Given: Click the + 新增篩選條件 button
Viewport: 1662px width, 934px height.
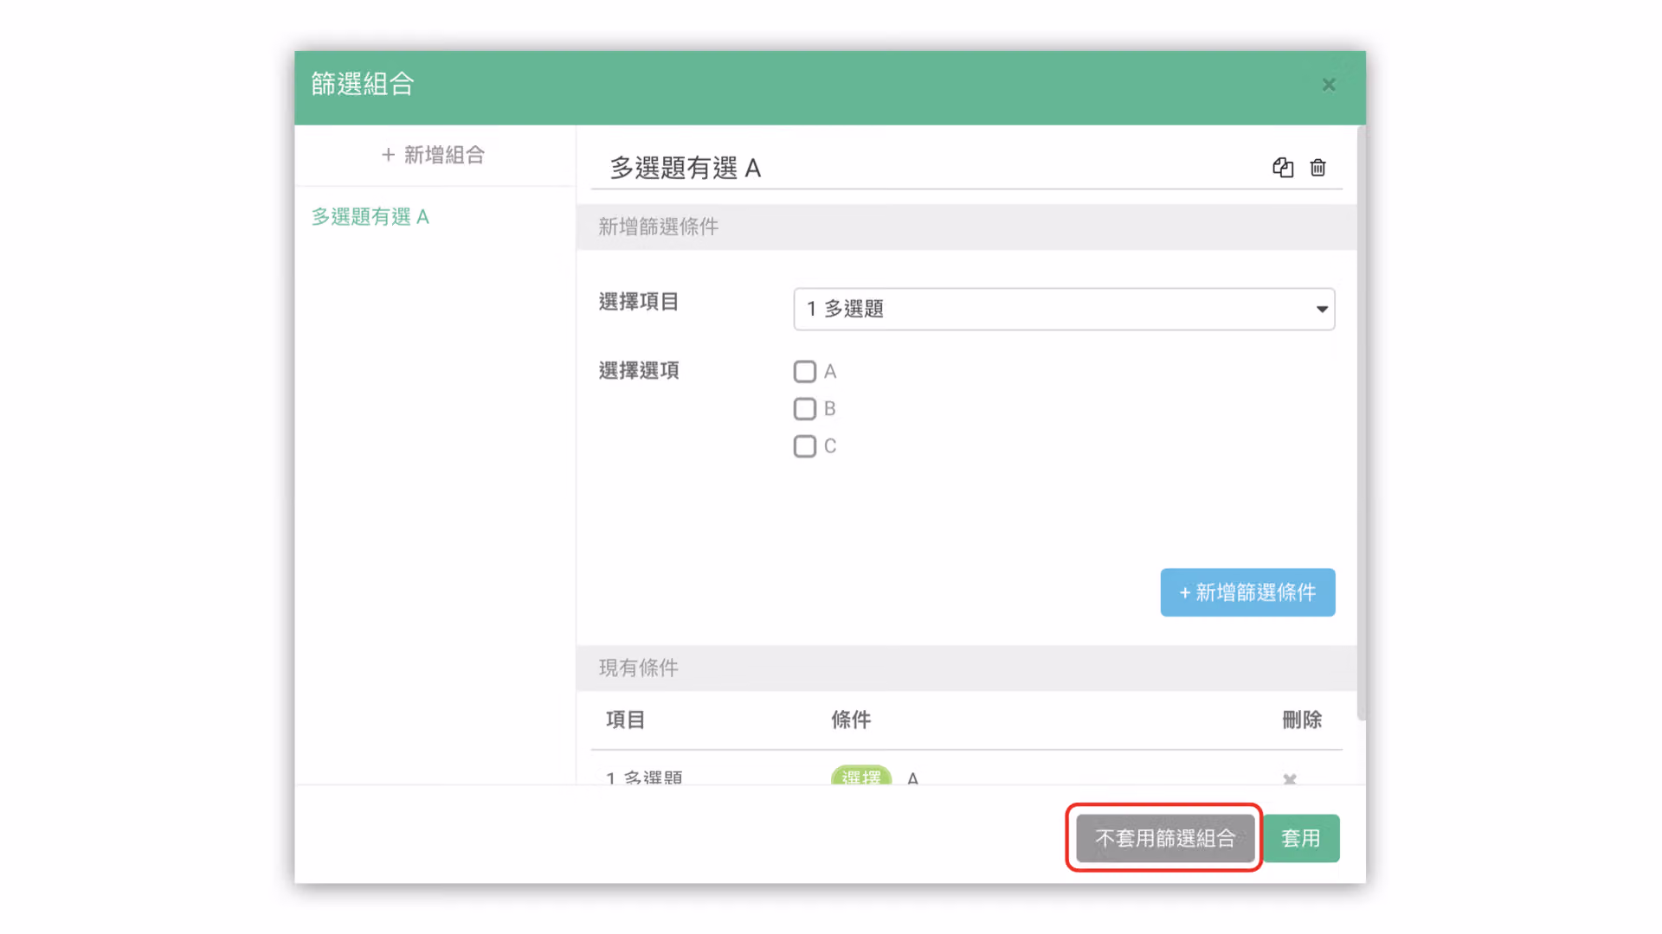Looking at the screenshot, I should point(1247,592).
